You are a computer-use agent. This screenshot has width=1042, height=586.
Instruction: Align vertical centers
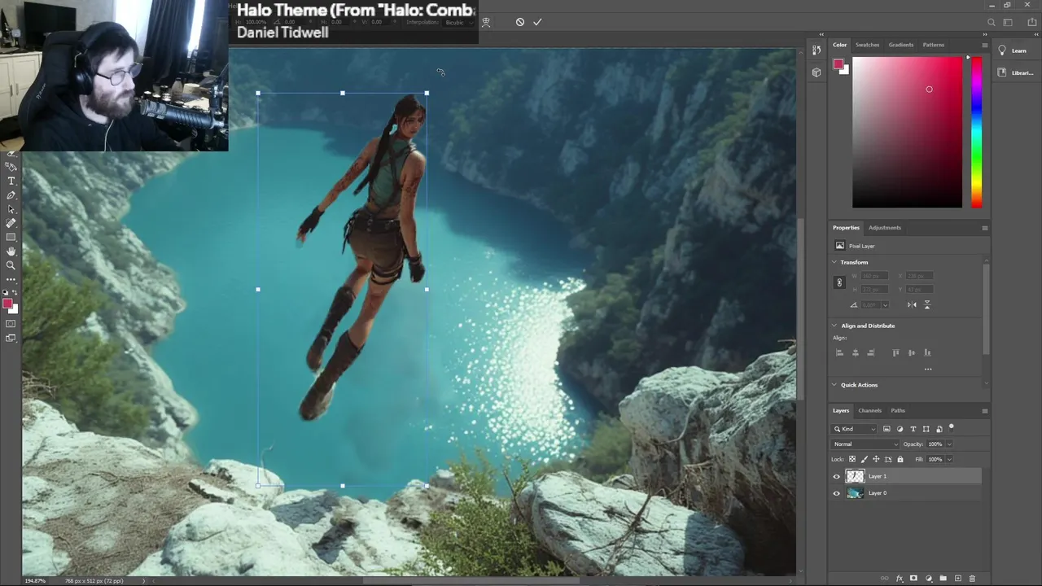911,352
